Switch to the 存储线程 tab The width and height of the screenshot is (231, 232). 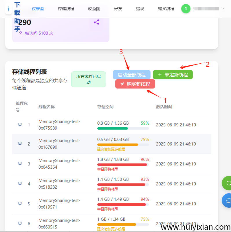tap(66, 9)
